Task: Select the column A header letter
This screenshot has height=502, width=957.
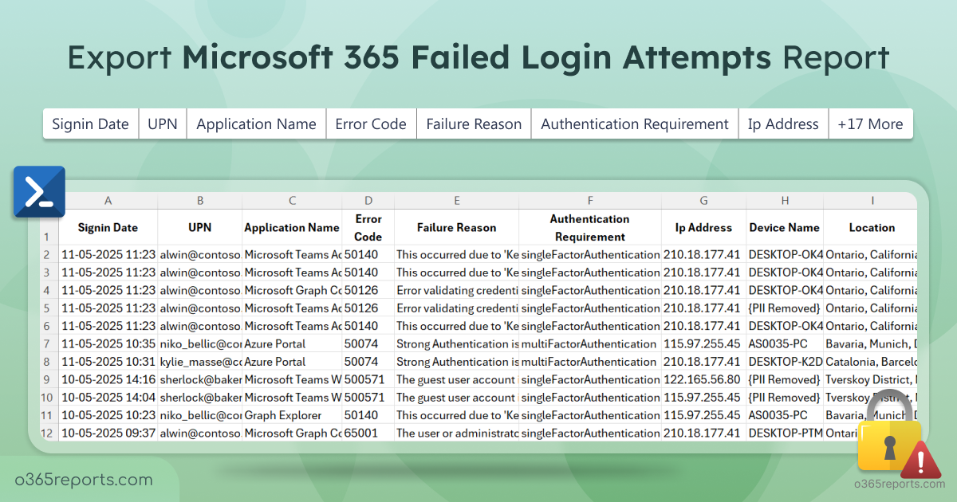Action: tap(108, 201)
